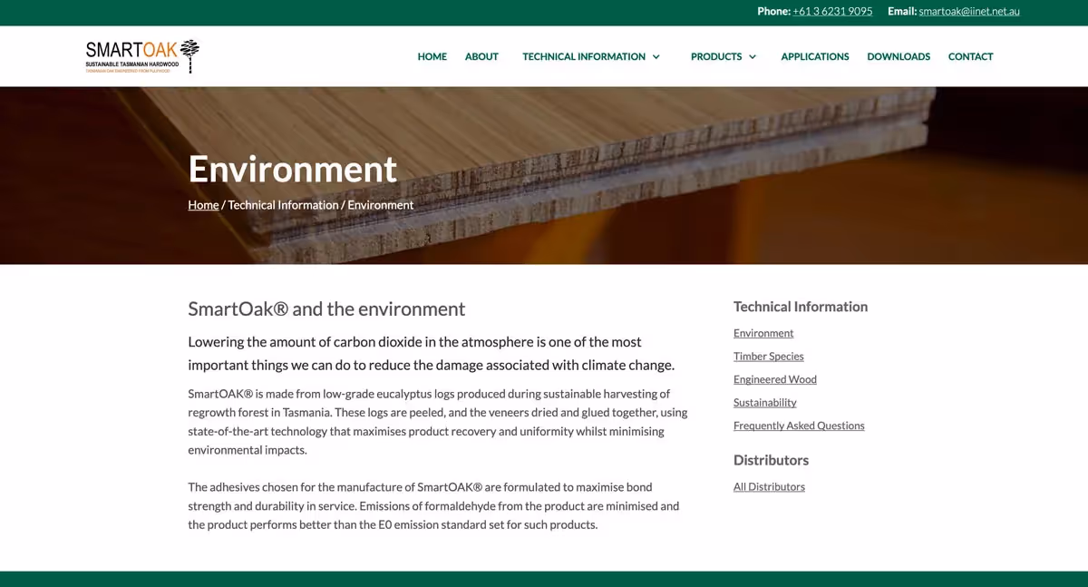
Task: Open the Timber Species sidebar link
Action: pos(769,356)
